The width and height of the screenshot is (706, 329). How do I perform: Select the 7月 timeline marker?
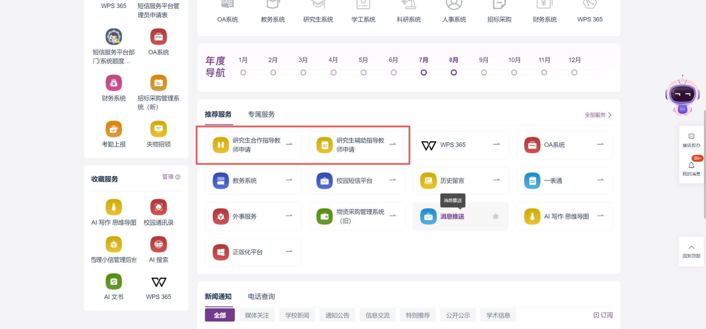pos(424,72)
